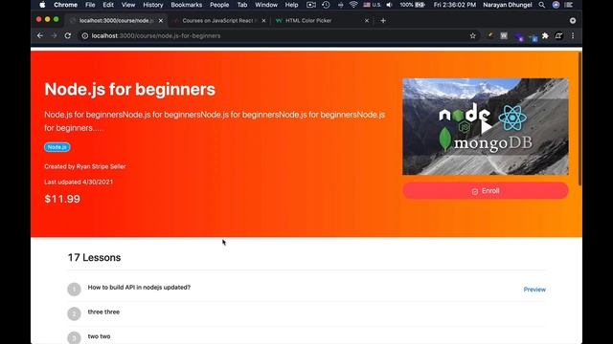Select the 'two two' lesson row

pos(306,336)
